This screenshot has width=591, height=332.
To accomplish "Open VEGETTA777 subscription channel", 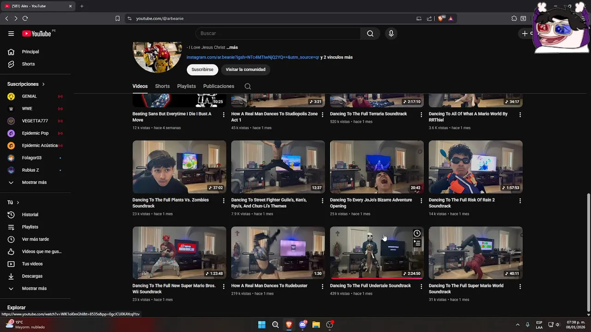I will (36, 121).
